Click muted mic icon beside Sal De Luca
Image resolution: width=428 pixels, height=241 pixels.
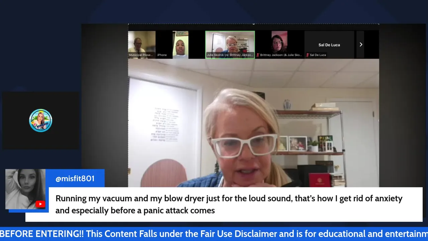(x=308, y=55)
